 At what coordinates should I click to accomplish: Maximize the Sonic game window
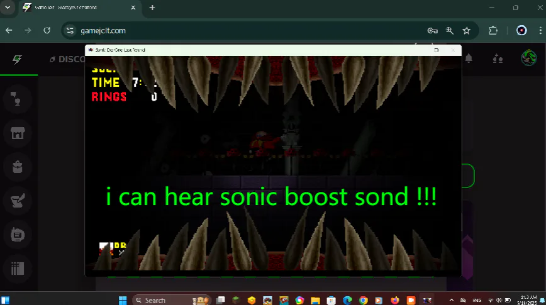point(437,50)
